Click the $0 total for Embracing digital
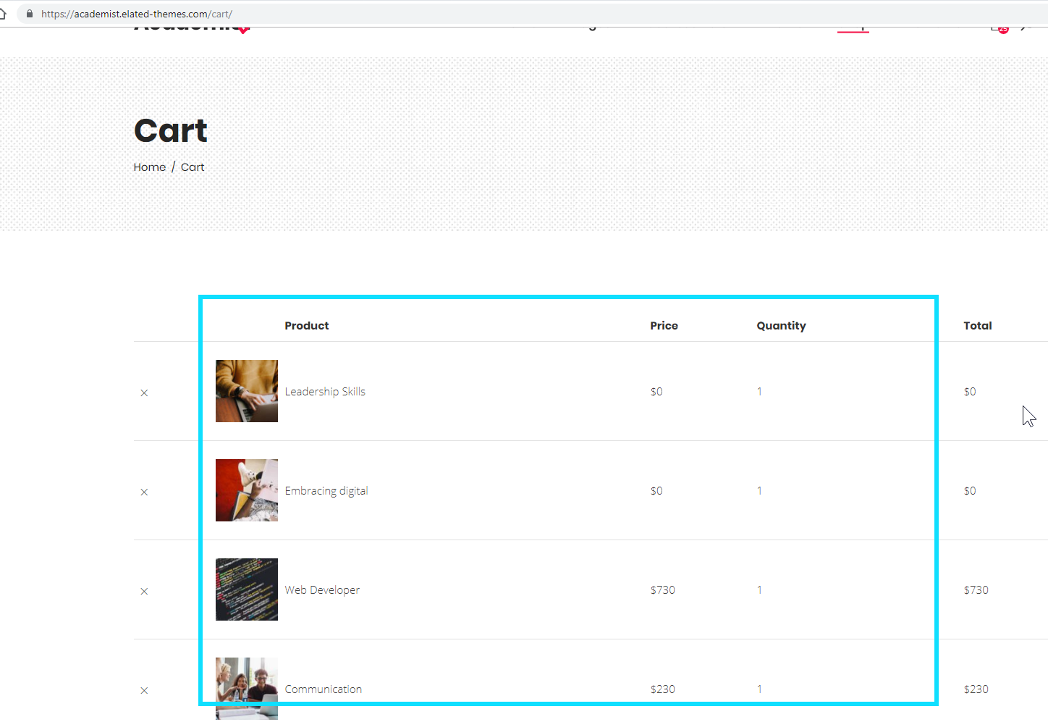 pos(970,491)
